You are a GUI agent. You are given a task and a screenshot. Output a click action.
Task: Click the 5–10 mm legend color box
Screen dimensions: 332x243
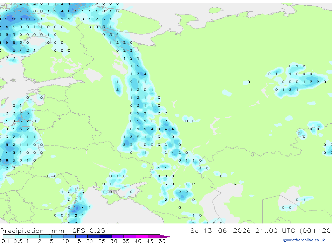click(57, 236)
